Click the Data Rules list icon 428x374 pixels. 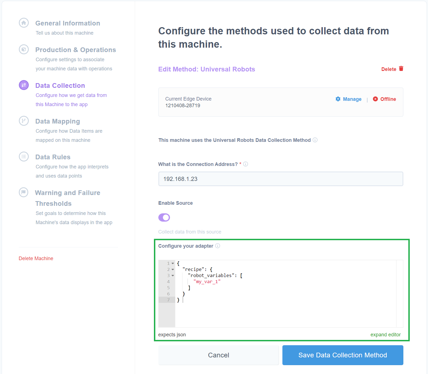(24, 157)
